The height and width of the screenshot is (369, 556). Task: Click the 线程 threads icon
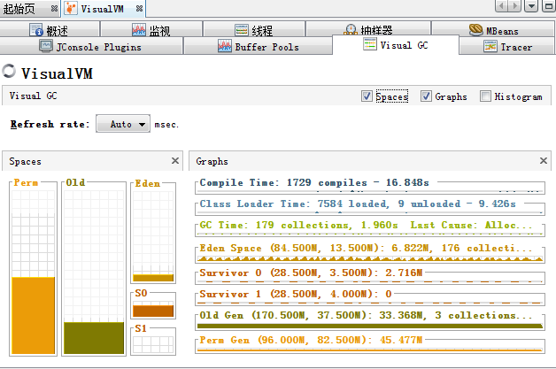pyautogui.click(x=242, y=30)
